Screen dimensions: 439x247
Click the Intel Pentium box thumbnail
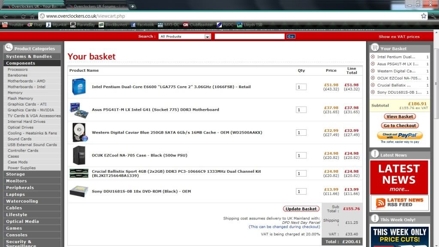79,87
